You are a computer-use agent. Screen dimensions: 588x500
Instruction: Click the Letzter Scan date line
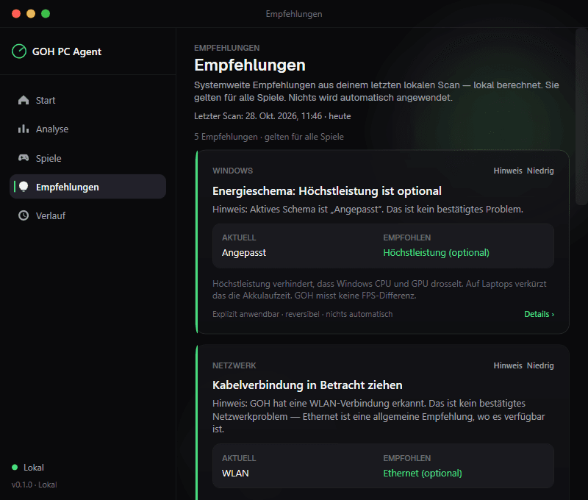point(272,116)
